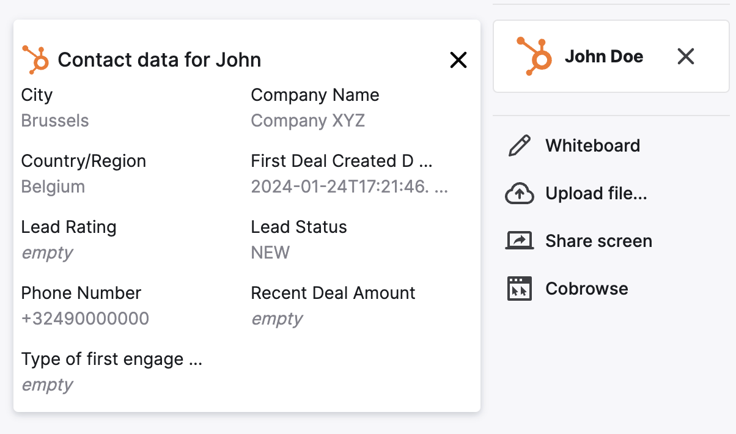Click the 'Recent Deal Amount' label
The image size is (736, 434).
click(333, 293)
